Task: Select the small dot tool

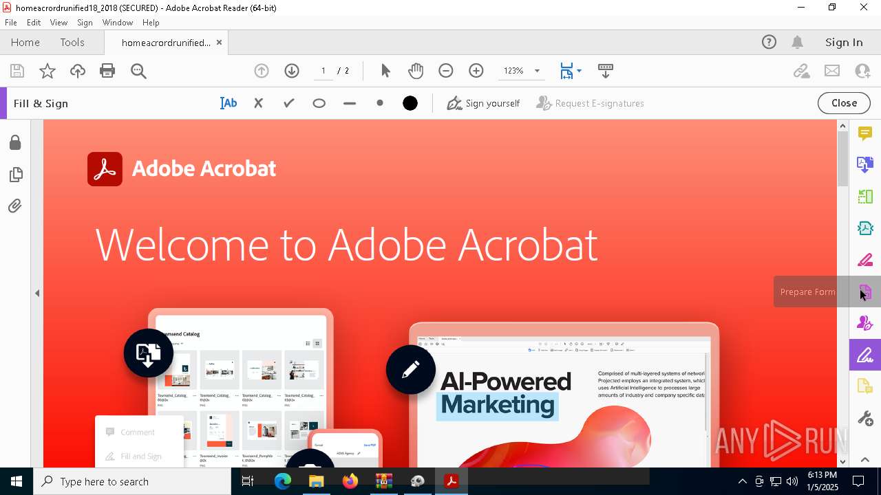Action: (x=380, y=103)
